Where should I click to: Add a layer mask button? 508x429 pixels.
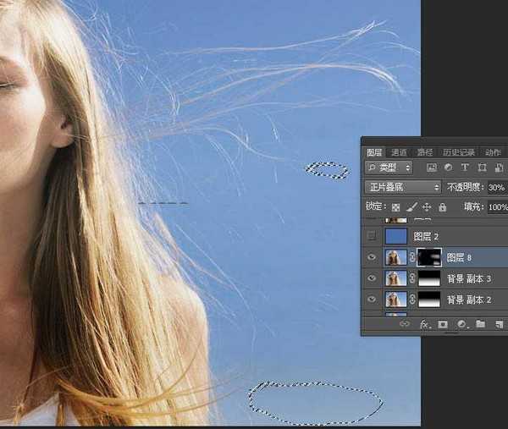pos(442,324)
